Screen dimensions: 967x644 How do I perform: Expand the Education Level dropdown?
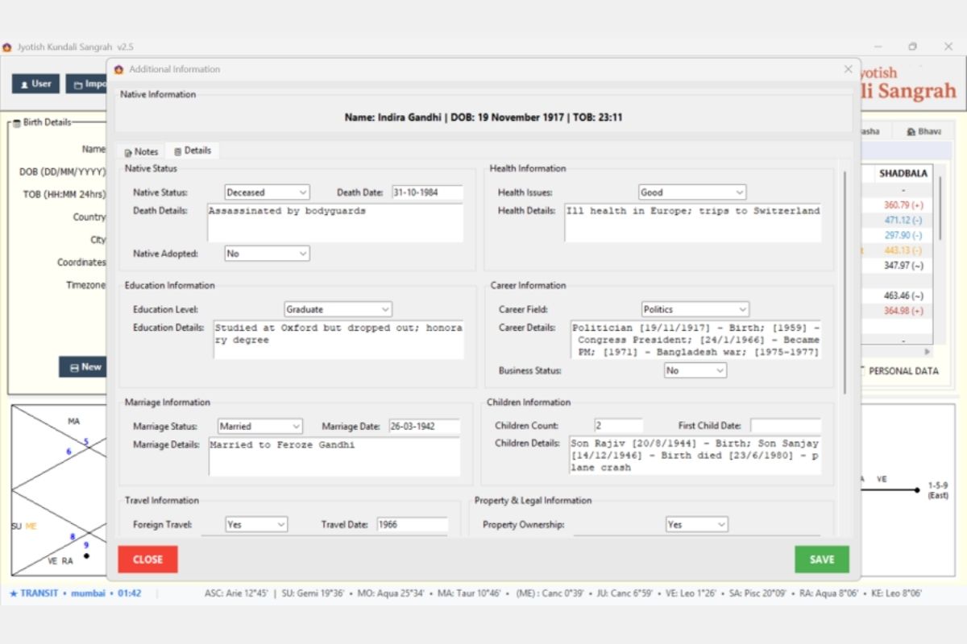point(338,309)
